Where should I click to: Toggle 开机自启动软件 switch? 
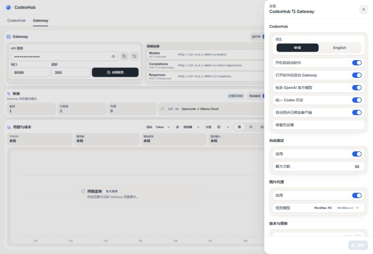click(x=357, y=63)
